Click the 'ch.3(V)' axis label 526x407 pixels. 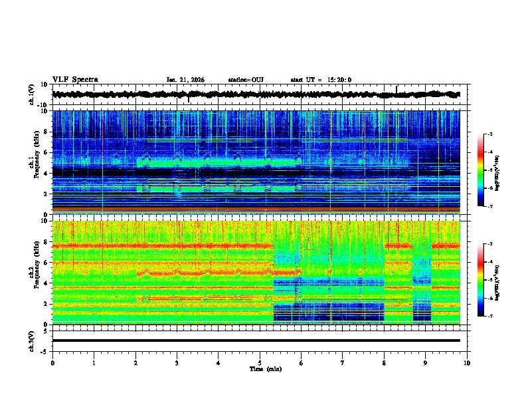[x=31, y=341]
